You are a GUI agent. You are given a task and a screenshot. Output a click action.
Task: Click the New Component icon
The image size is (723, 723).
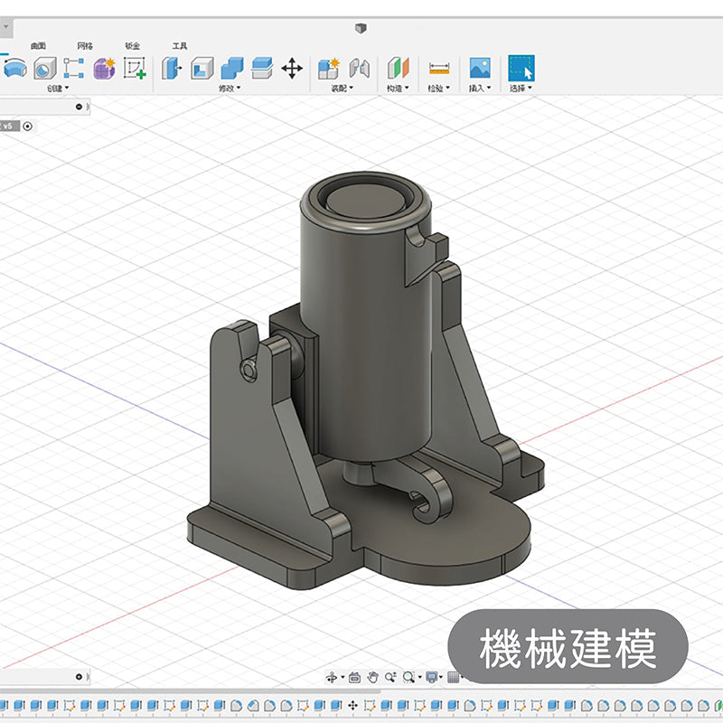329,69
